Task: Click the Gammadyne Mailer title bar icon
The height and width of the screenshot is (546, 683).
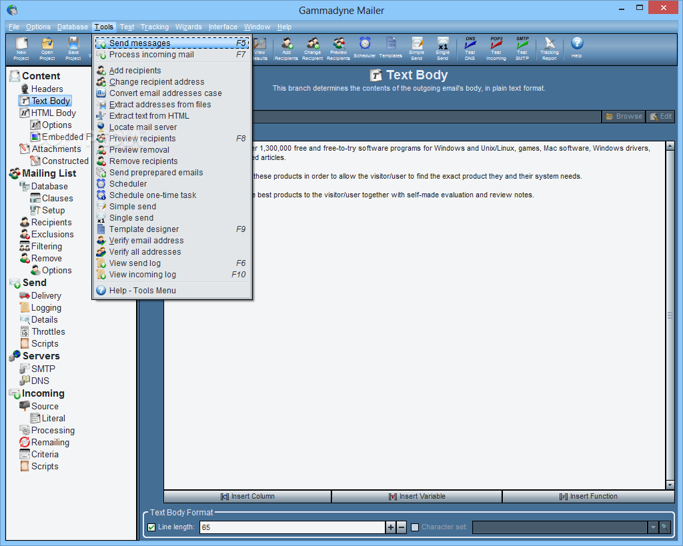Action: [x=12, y=10]
